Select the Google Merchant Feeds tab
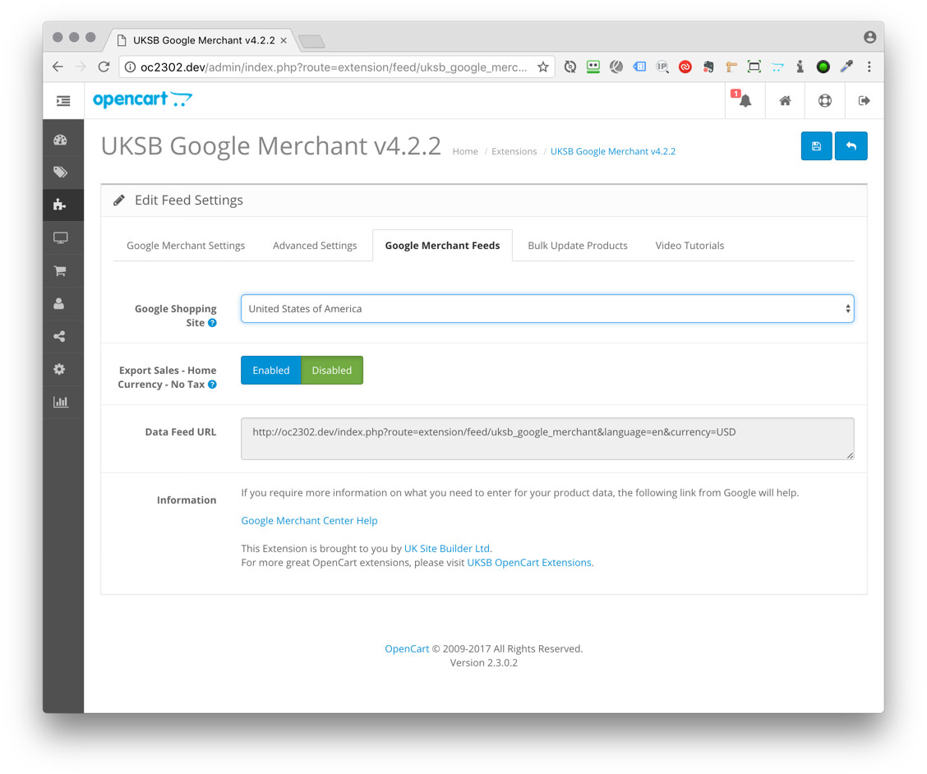Viewport: 927px width, 774px height. pyautogui.click(x=442, y=246)
